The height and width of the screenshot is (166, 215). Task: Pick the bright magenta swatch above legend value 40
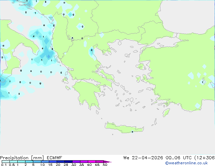92,162
